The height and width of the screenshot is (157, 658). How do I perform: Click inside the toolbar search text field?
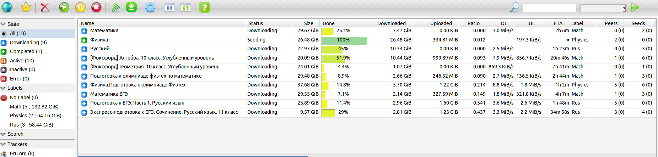[549, 8]
